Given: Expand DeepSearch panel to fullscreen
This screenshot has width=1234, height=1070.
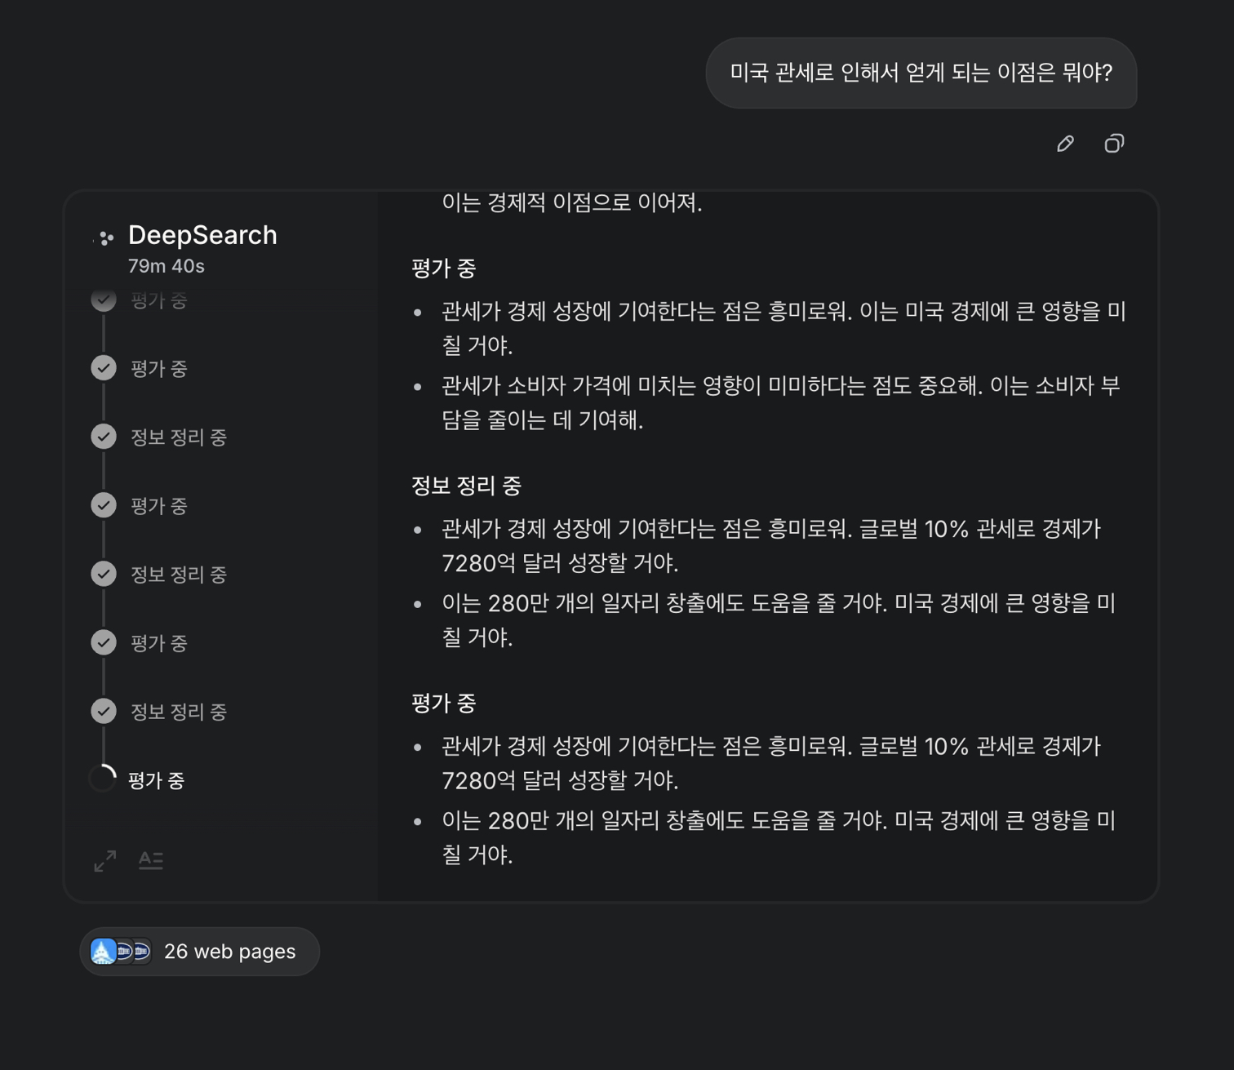Looking at the screenshot, I should click(x=105, y=860).
